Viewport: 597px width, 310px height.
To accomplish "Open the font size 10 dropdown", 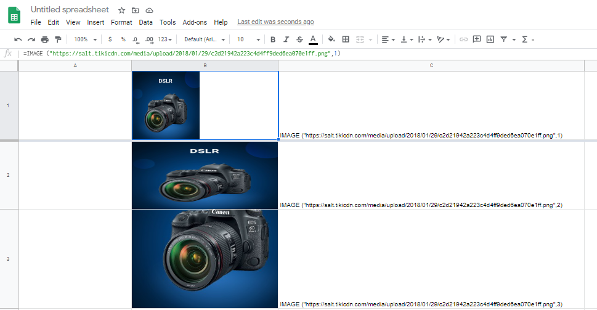I will [248, 39].
